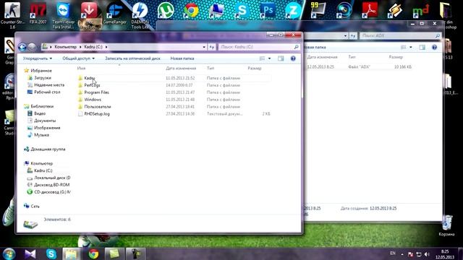The width and height of the screenshot is (463, 260).
Task: Open the FIFA 2007 desktop icon
Action: 38,14
